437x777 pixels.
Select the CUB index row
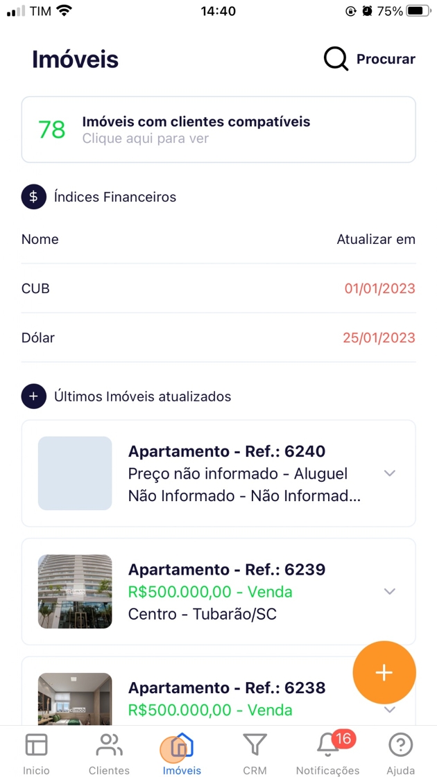click(x=218, y=288)
